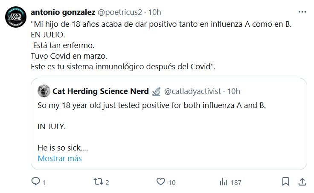The height and width of the screenshot is (193, 314).
Task: Click the @catladyactivist handle
Action: click(x=193, y=91)
